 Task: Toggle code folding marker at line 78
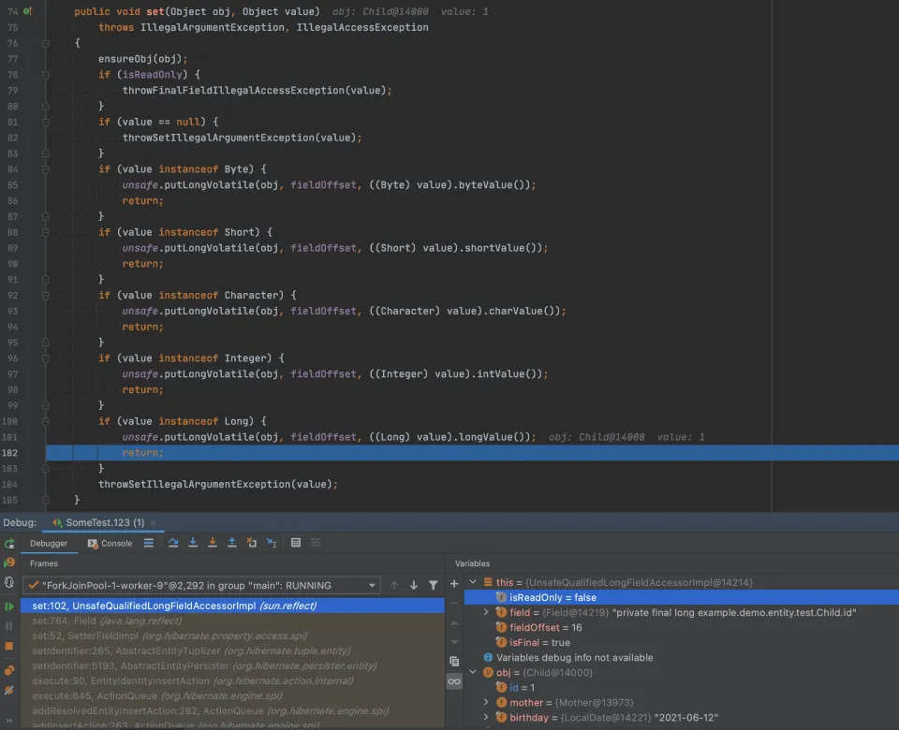click(x=46, y=75)
